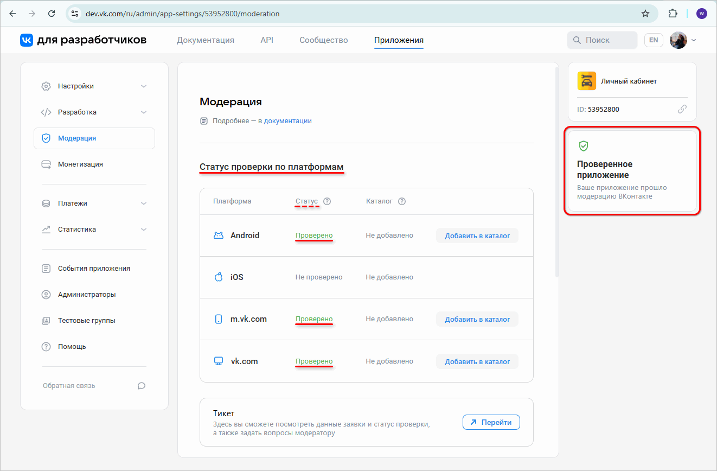Click the Разработка code icon

pyautogui.click(x=46, y=112)
